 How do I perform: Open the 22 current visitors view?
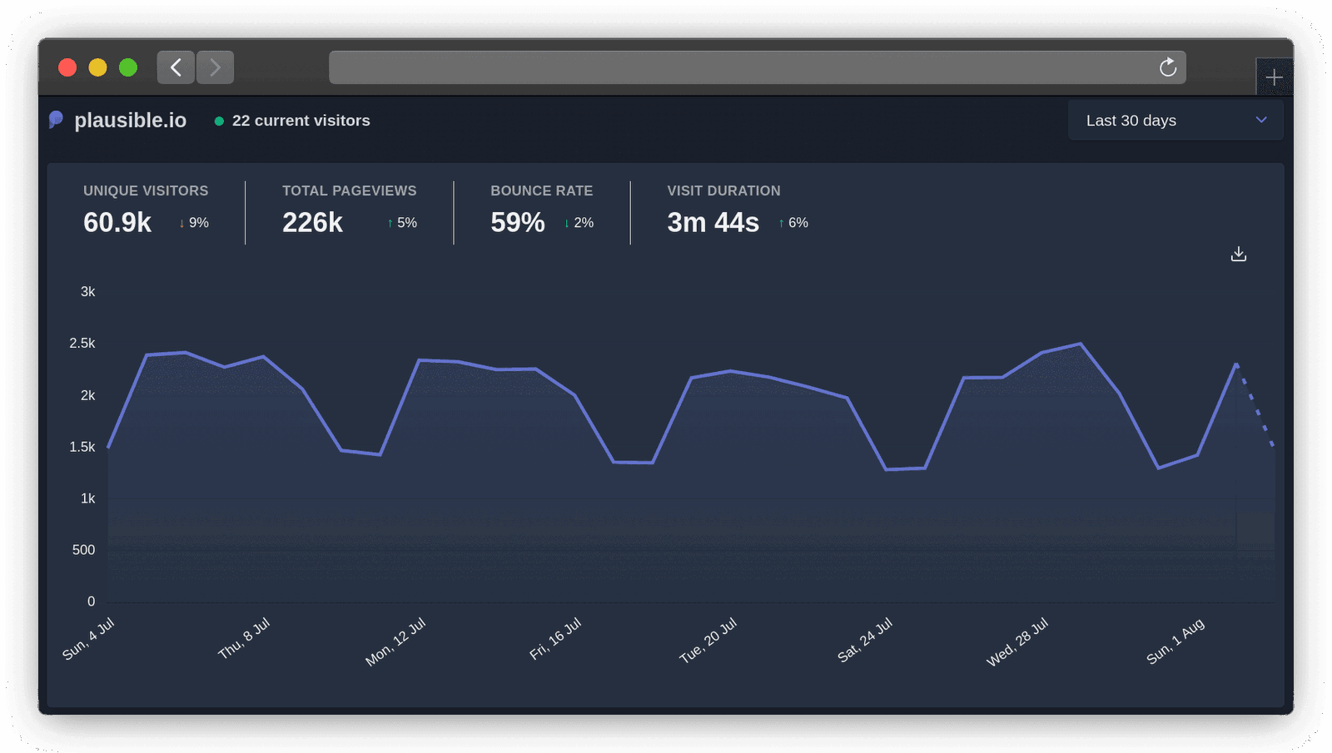[301, 121]
